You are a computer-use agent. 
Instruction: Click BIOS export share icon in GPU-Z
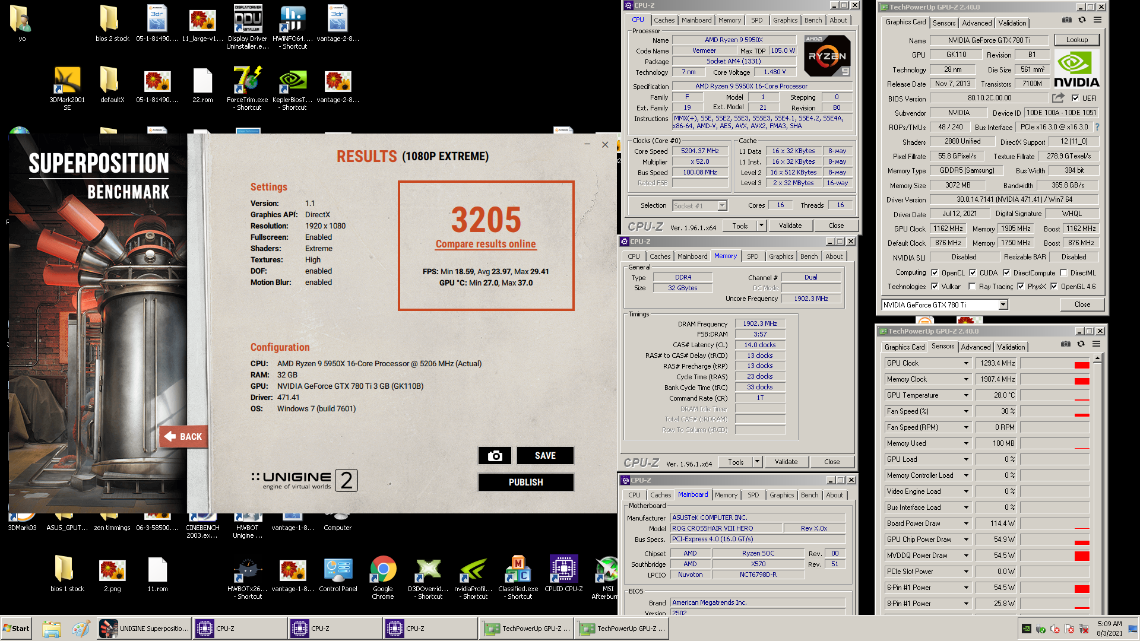click(1058, 98)
